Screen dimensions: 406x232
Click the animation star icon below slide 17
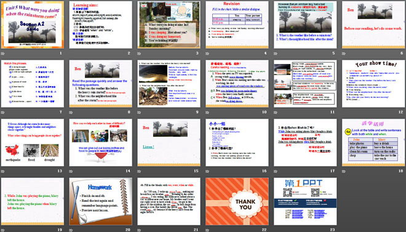pyautogui.click(x=276, y=171)
